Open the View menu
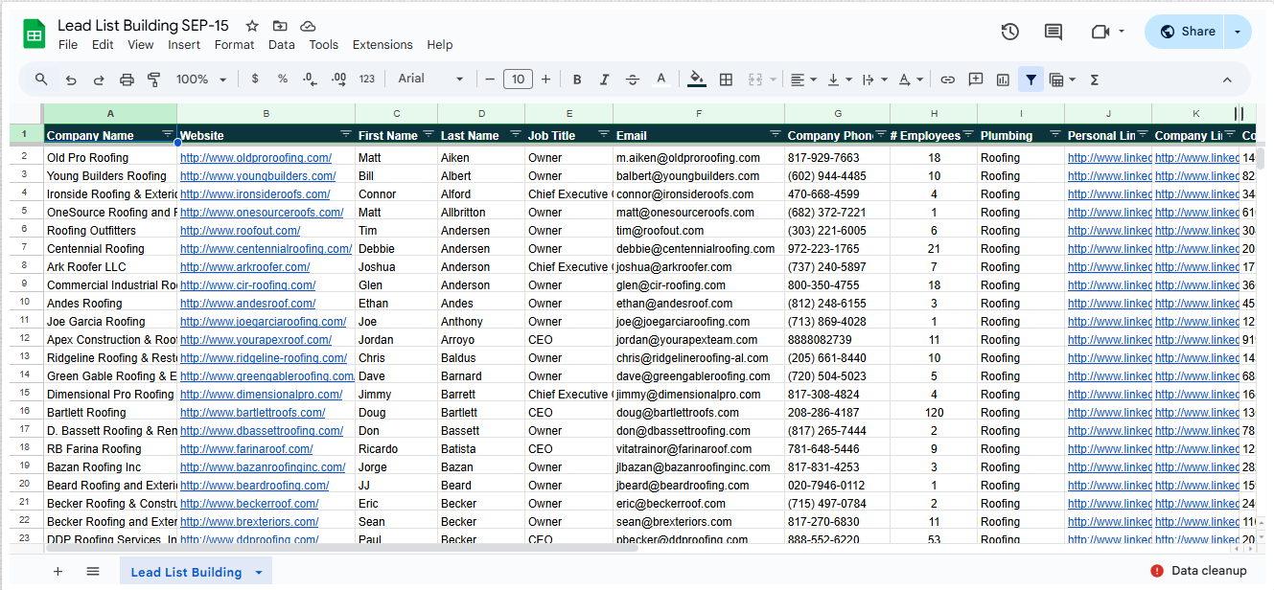Image resolution: width=1274 pixels, height=590 pixels. 140,45
